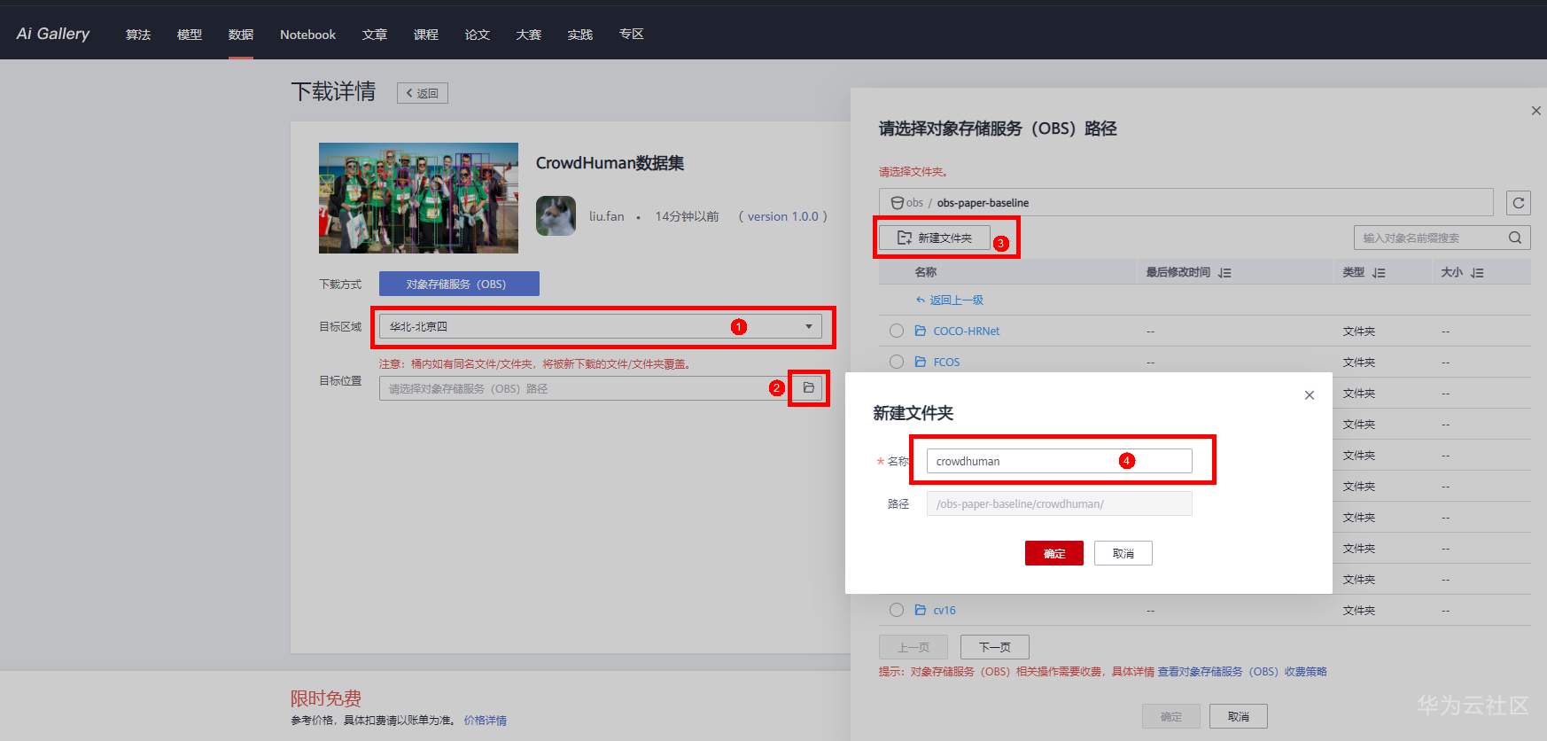Expand the 目标区域 region dropdown
The image size is (1547, 741).
click(601, 326)
